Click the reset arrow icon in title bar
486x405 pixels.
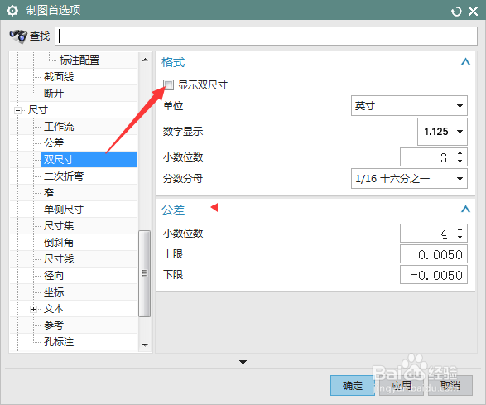pyautogui.click(x=456, y=12)
